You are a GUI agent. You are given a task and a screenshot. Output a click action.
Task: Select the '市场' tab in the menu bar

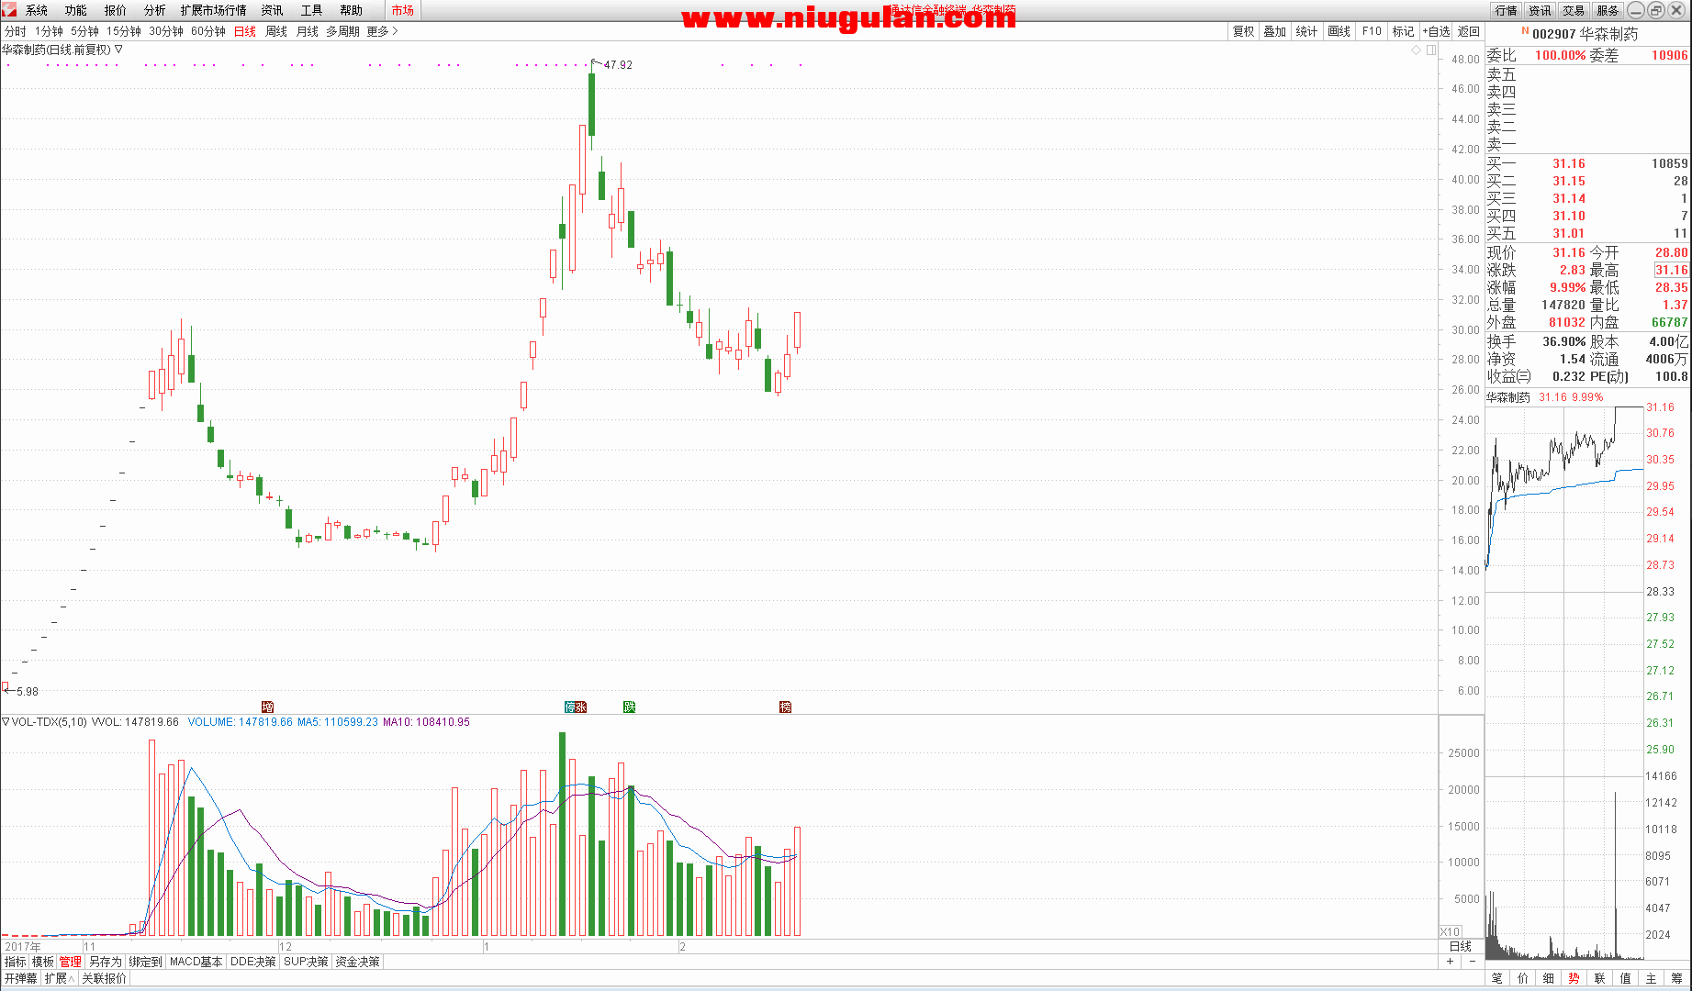pos(403,10)
